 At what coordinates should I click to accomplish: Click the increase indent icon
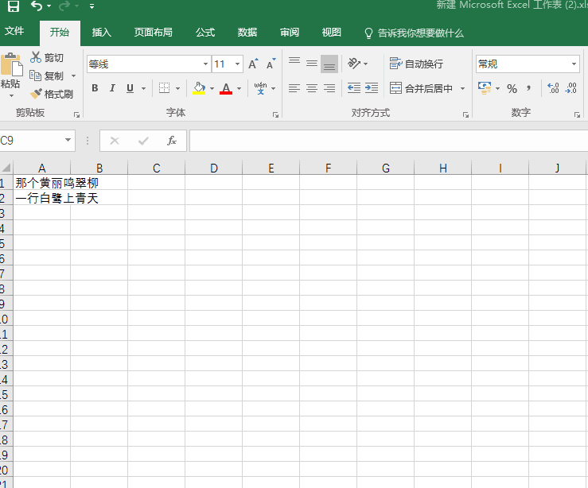[x=372, y=88]
